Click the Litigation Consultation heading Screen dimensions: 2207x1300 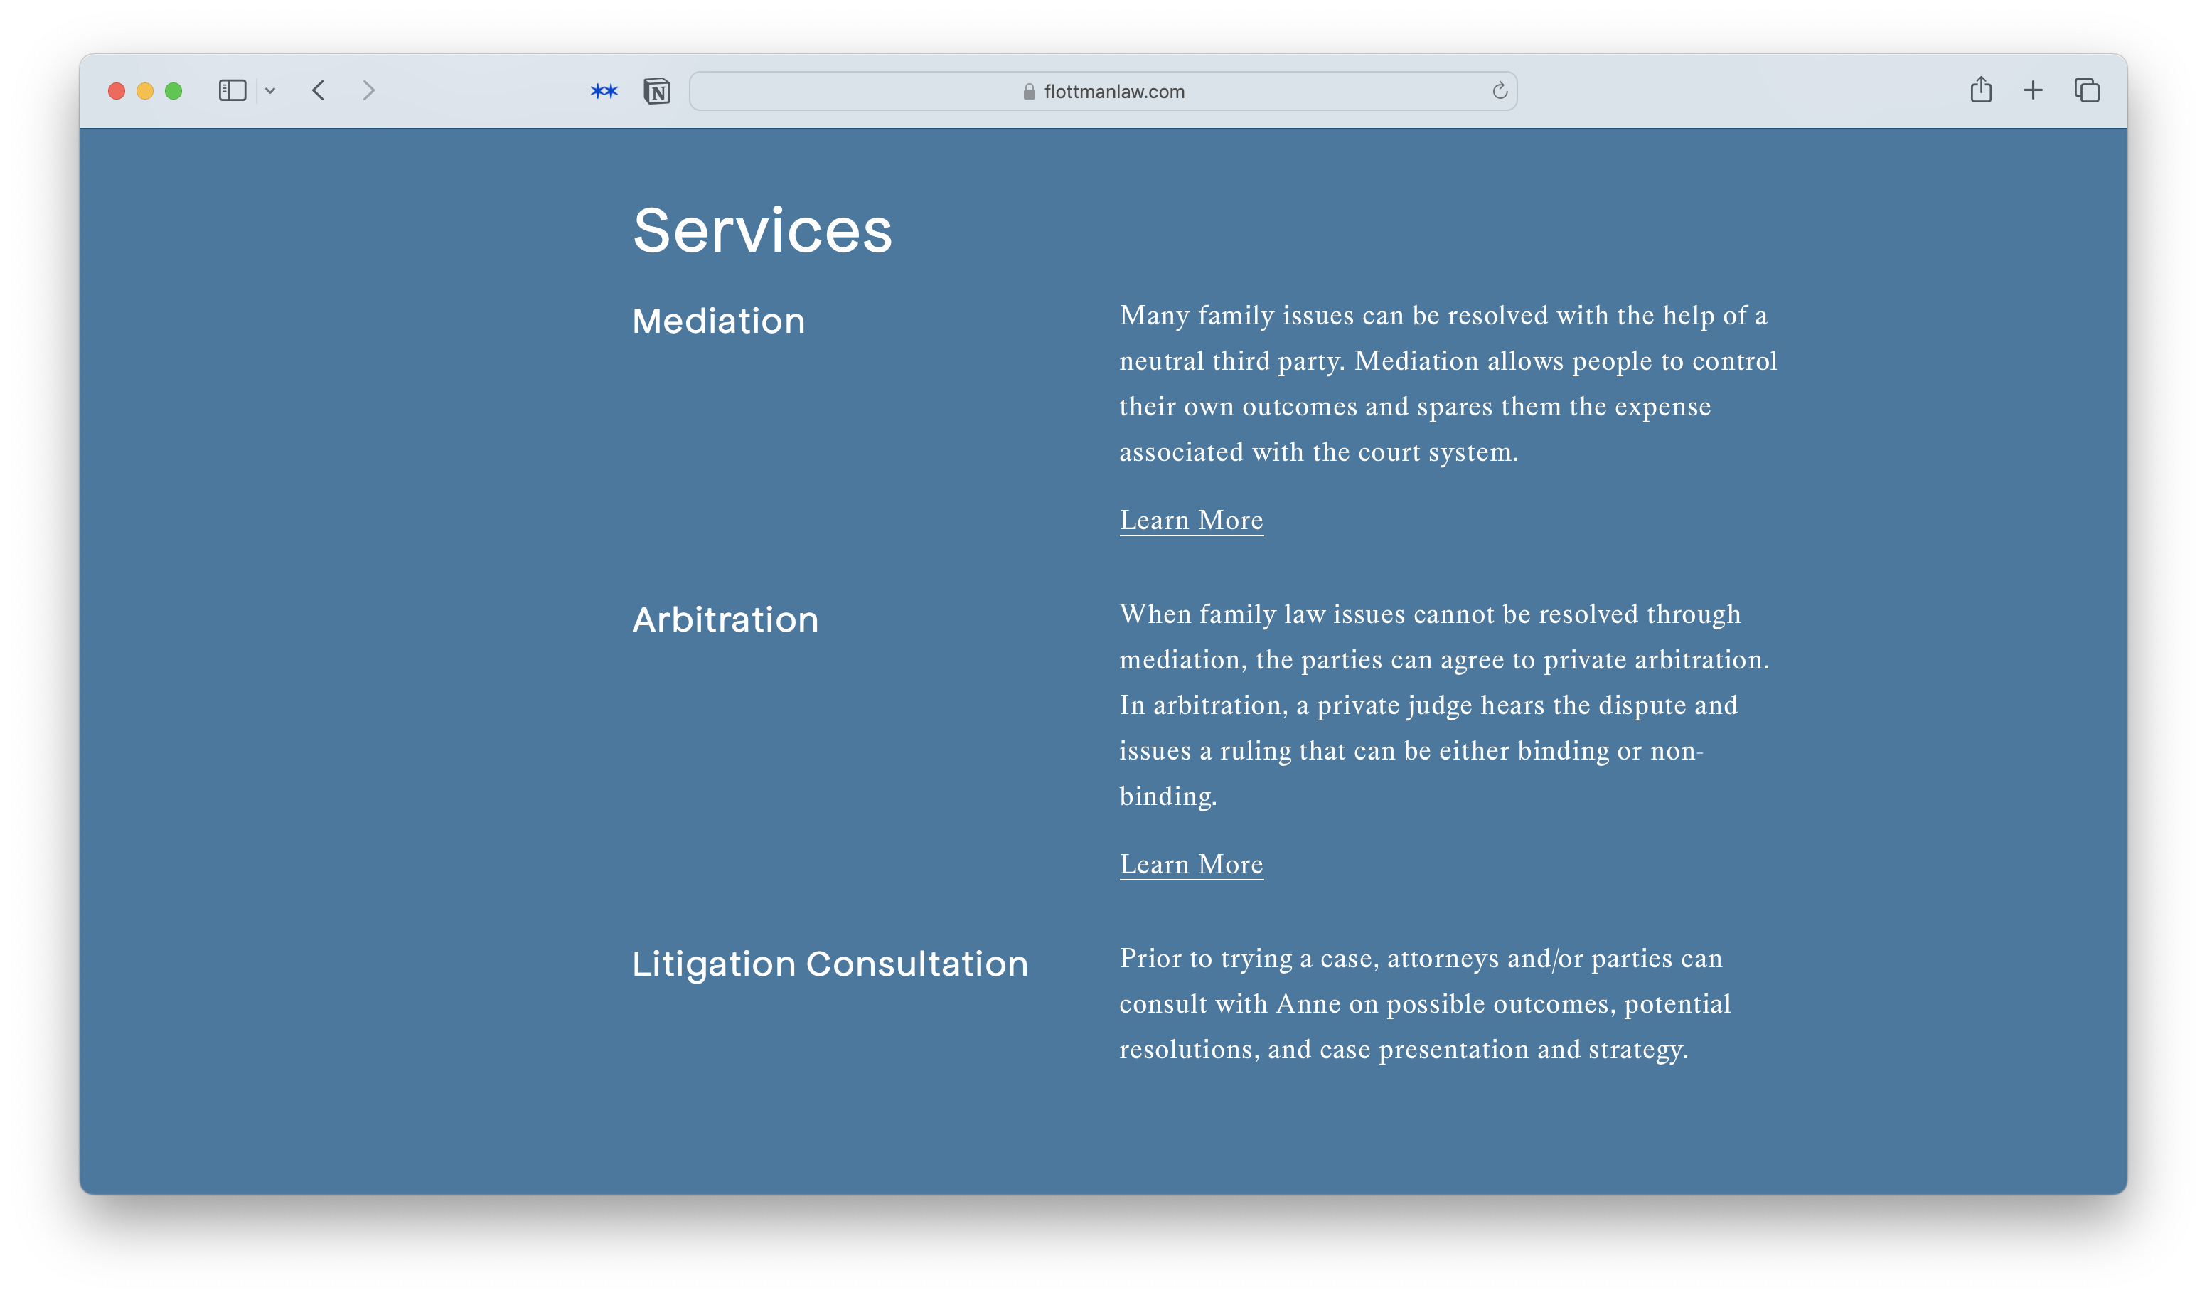pyautogui.click(x=829, y=964)
